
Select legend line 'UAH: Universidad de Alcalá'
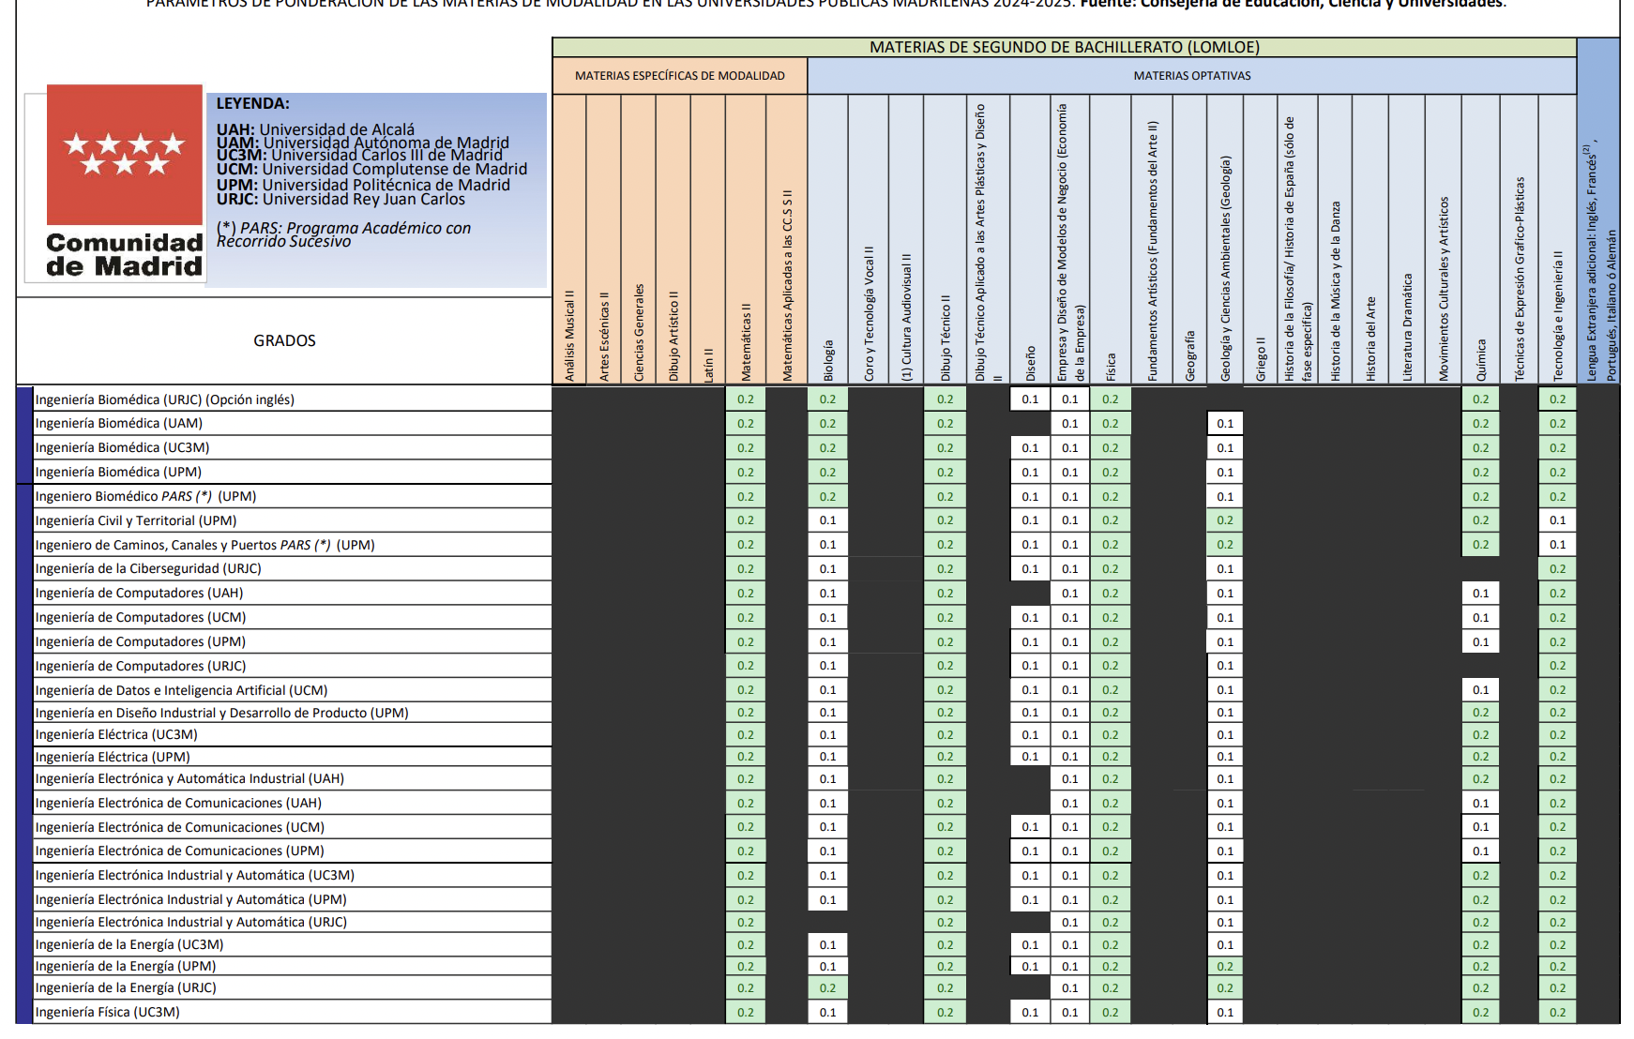[315, 129]
